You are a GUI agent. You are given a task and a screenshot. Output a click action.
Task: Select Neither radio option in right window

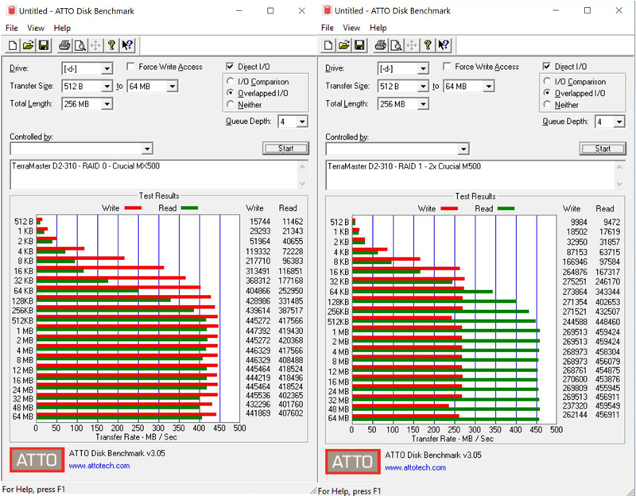[547, 105]
